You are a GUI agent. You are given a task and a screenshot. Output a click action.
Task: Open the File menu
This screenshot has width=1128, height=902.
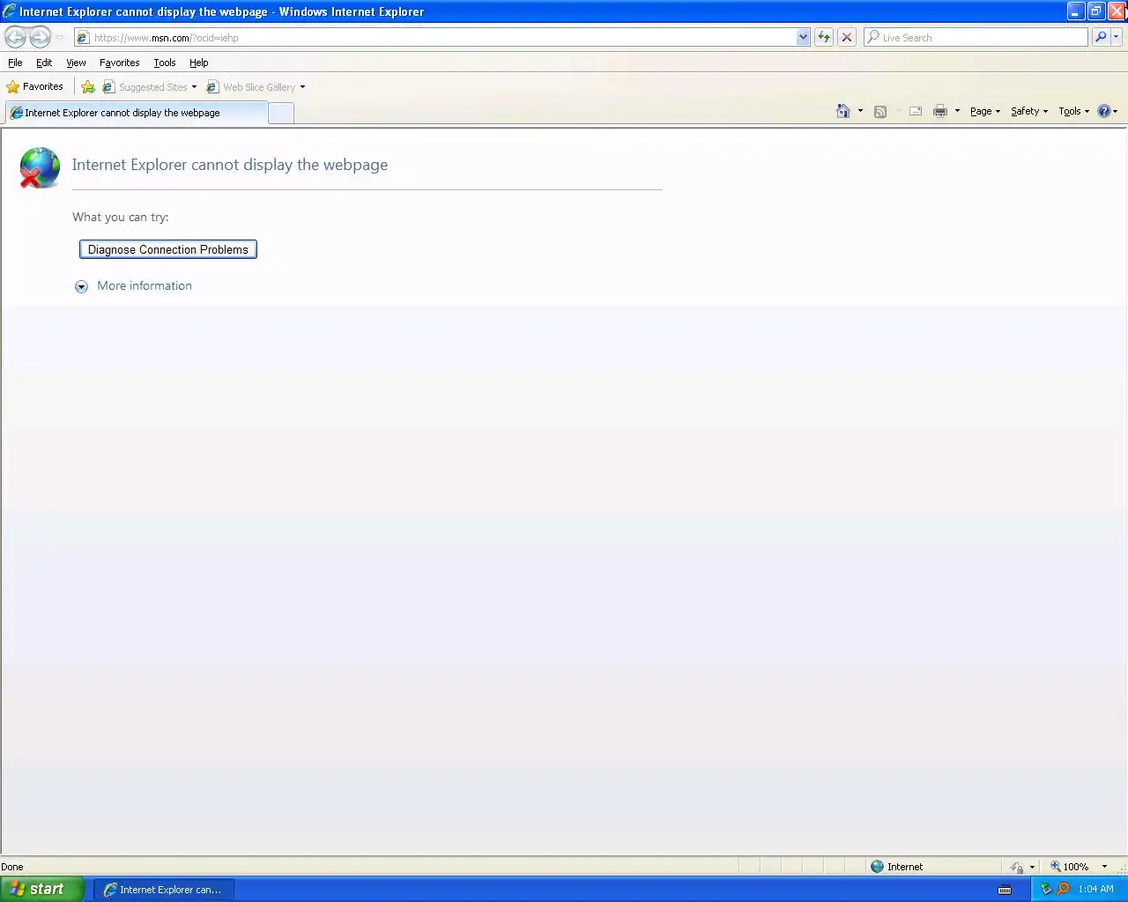coord(15,63)
